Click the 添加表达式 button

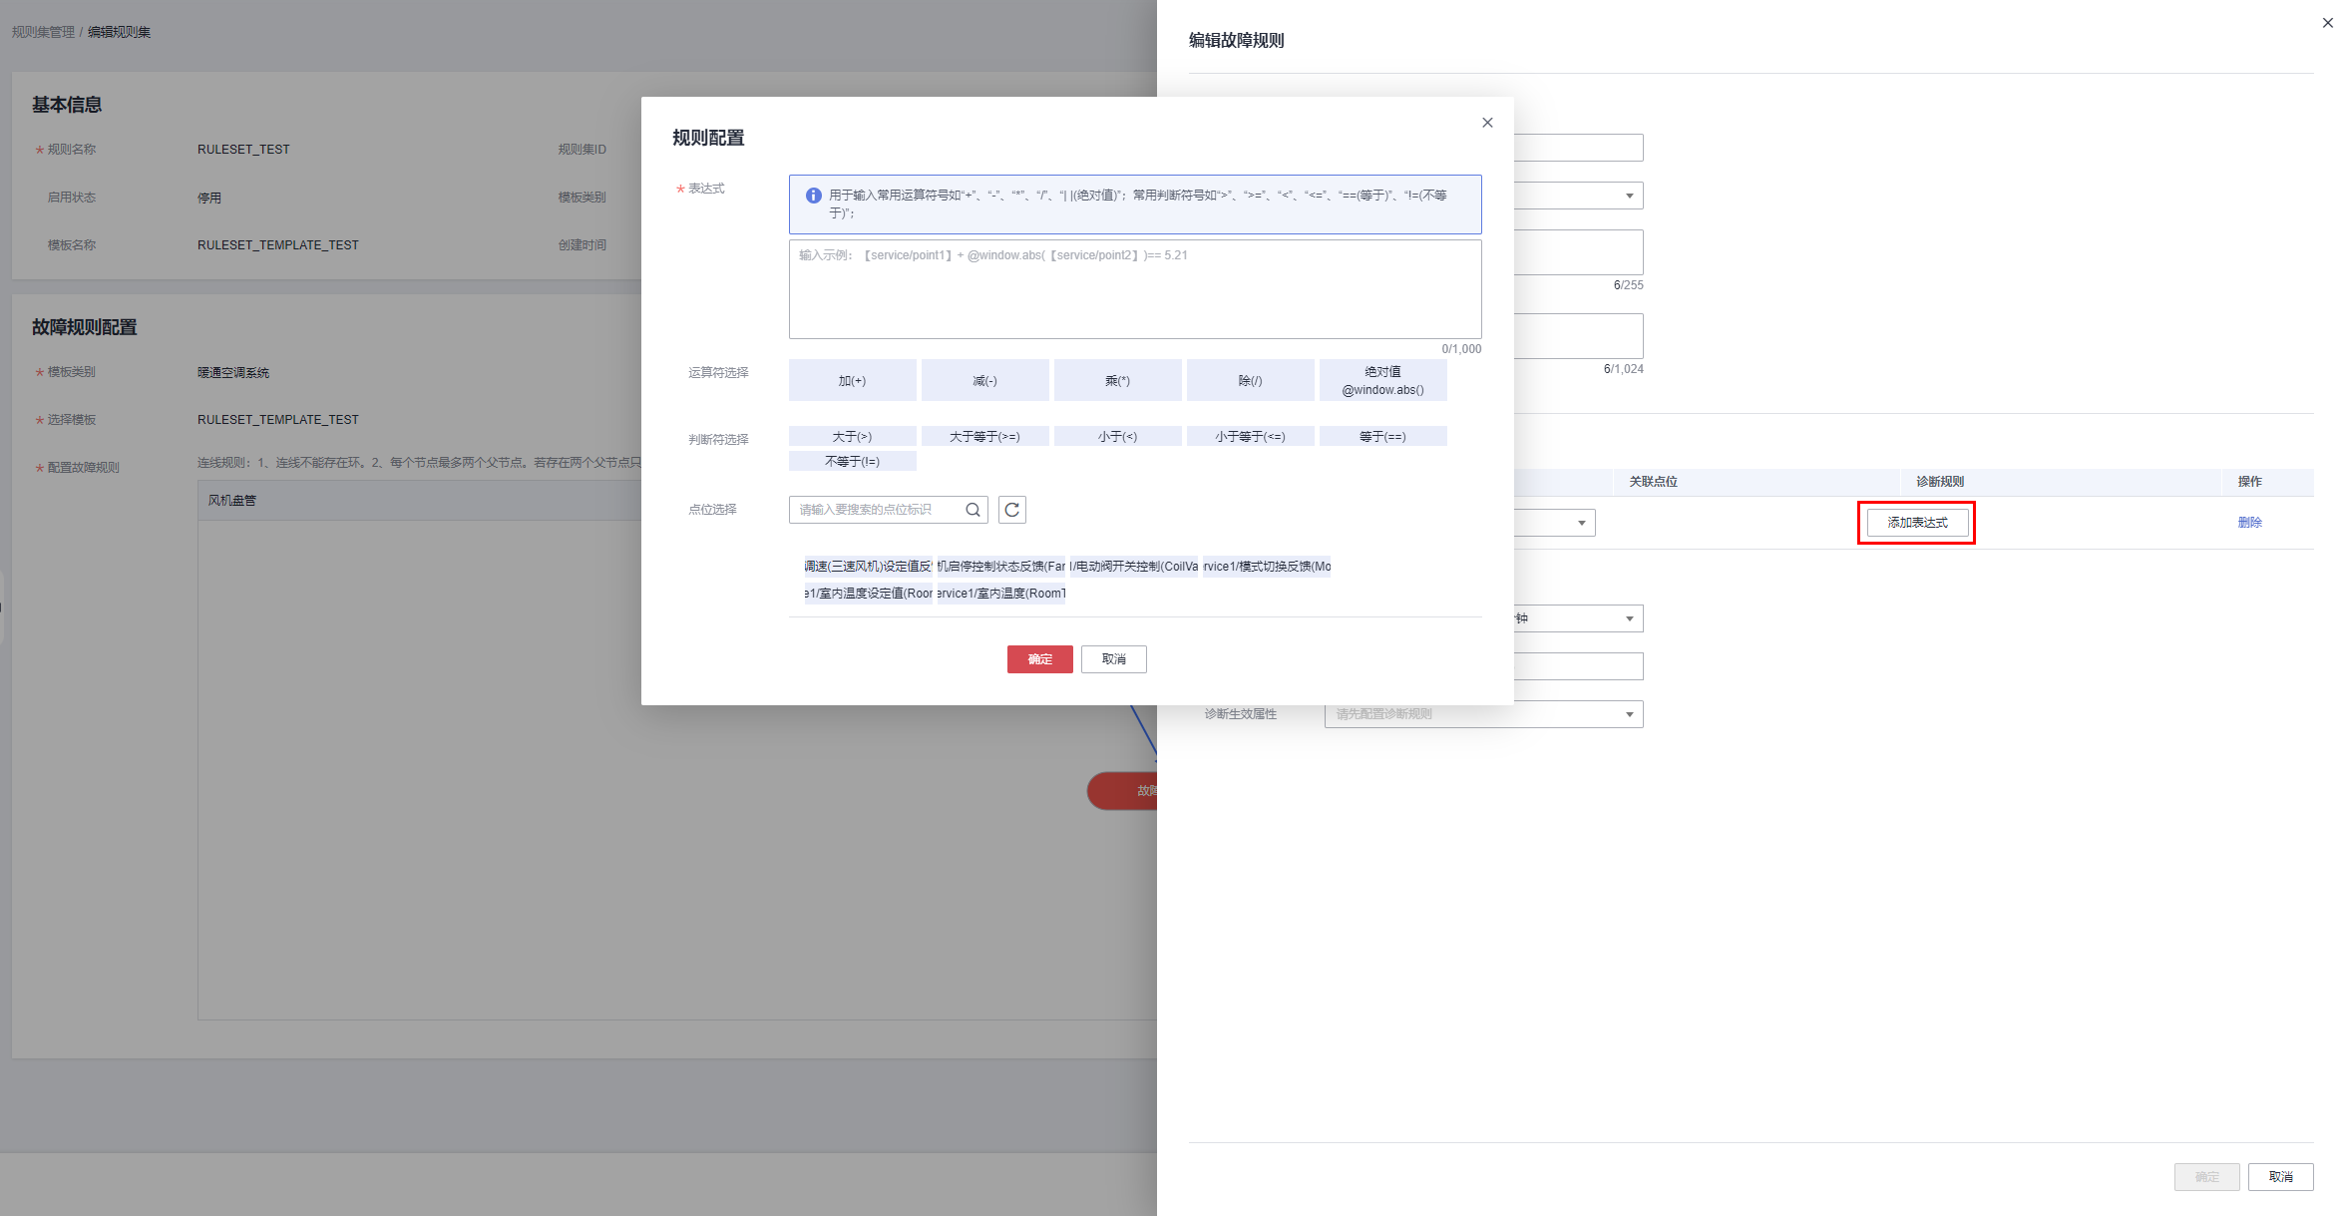[1917, 523]
